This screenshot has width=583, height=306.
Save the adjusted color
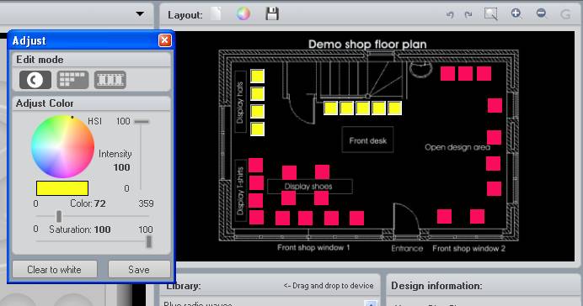139,270
